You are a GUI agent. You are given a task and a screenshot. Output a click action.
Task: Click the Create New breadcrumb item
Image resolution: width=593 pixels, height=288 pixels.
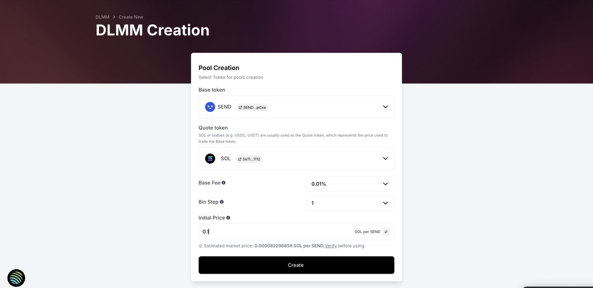(131, 17)
